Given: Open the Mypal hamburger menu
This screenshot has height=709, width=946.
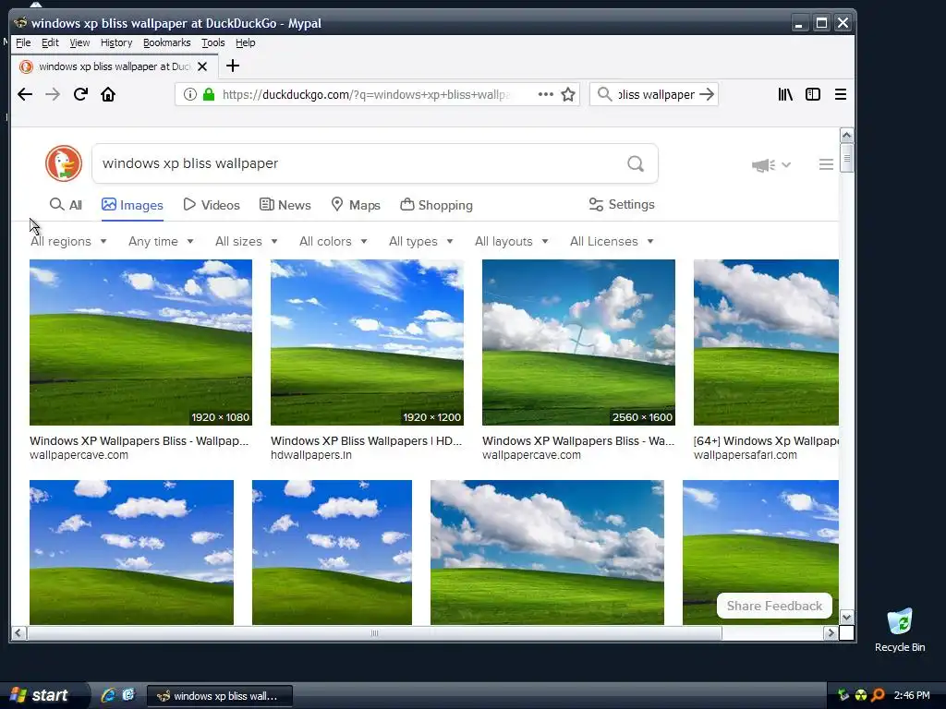Looking at the screenshot, I should point(841,95).
